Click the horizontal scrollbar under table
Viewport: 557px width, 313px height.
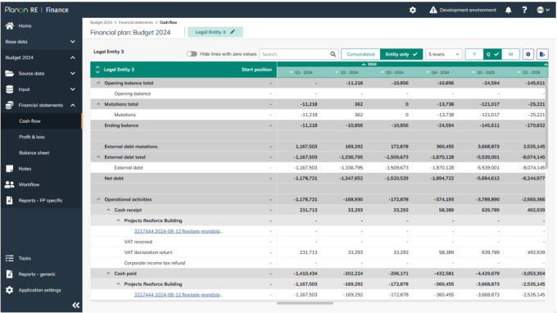point(305,303)
